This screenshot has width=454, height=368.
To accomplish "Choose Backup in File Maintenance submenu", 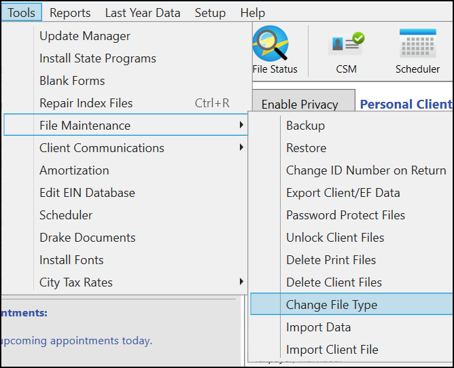I will (351, 126).
